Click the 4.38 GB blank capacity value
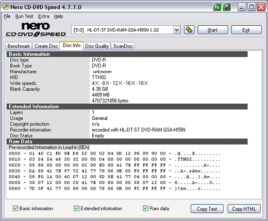The height and width of the screenshot is (221, 268). 100,89
